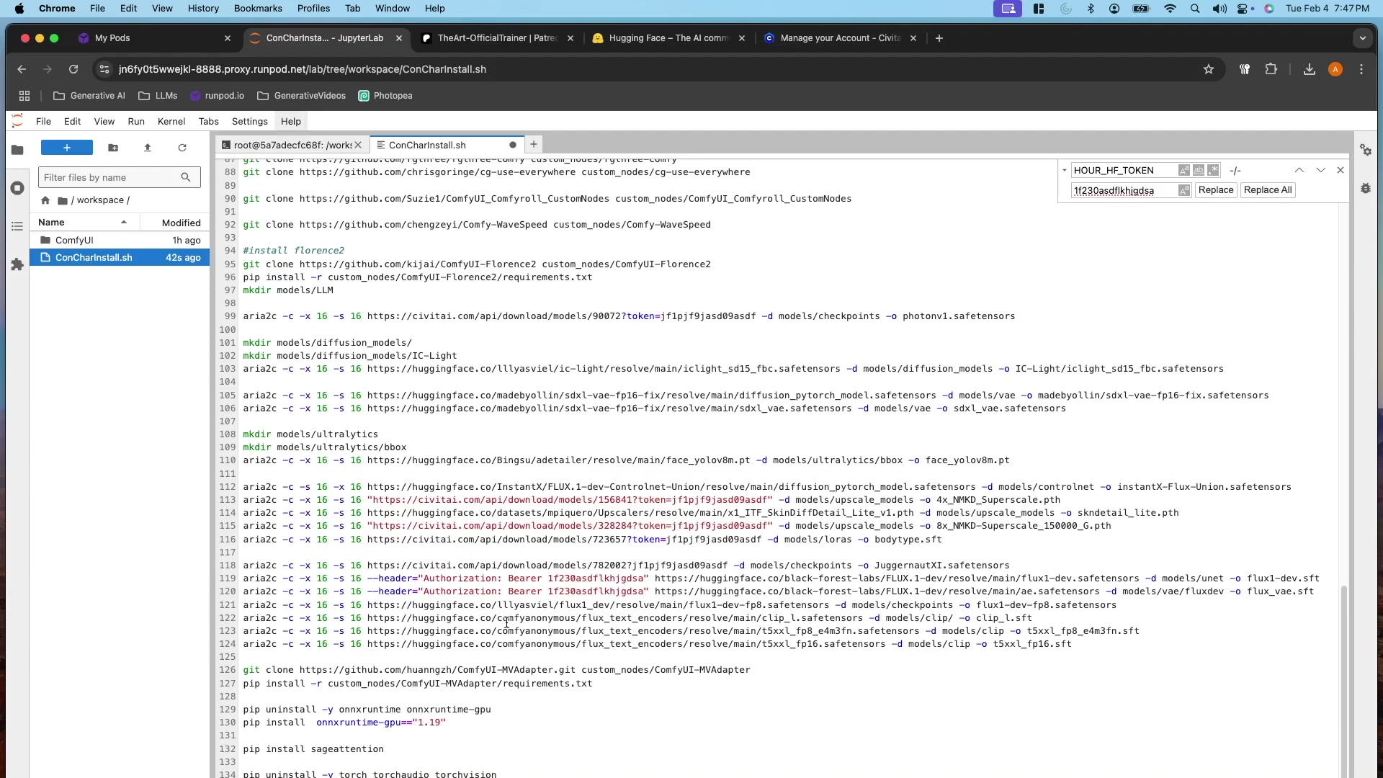
Task: Open the JupyterLab Edit menu
Action: point(72,121)
